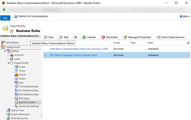Click the Components colored-squares icon

tap(3, 47)
